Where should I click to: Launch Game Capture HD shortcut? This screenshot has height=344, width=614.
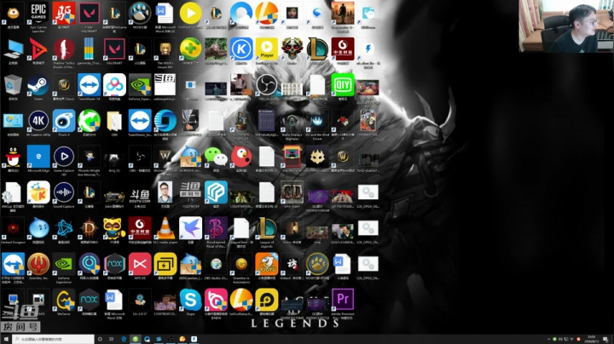point(64,157)
